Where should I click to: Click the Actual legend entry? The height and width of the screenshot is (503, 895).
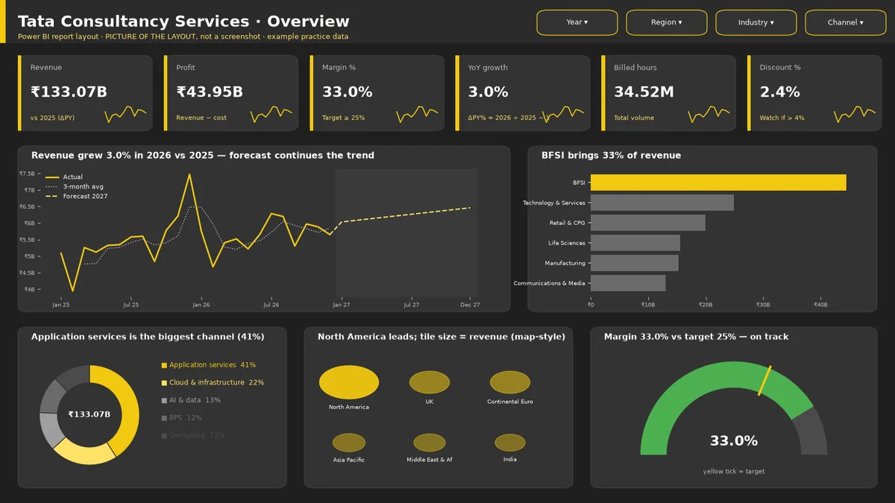(x=64, y=177)
